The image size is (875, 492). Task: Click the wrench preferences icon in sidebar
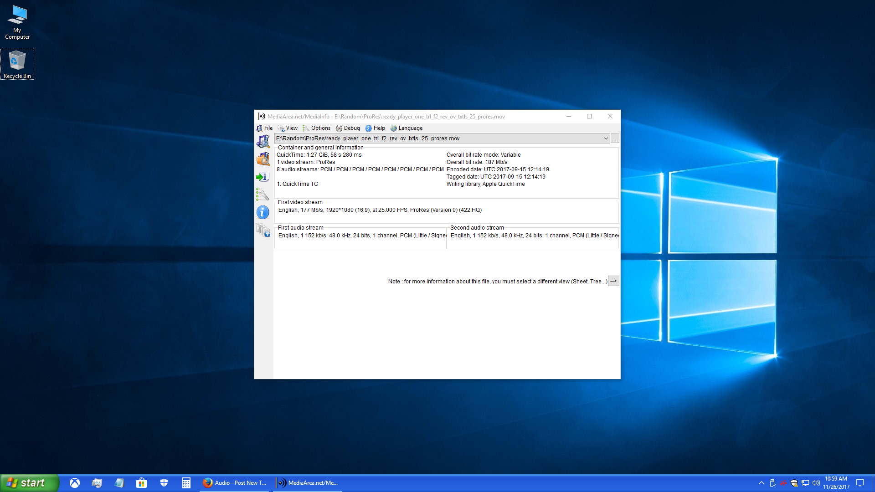(262, 195)
